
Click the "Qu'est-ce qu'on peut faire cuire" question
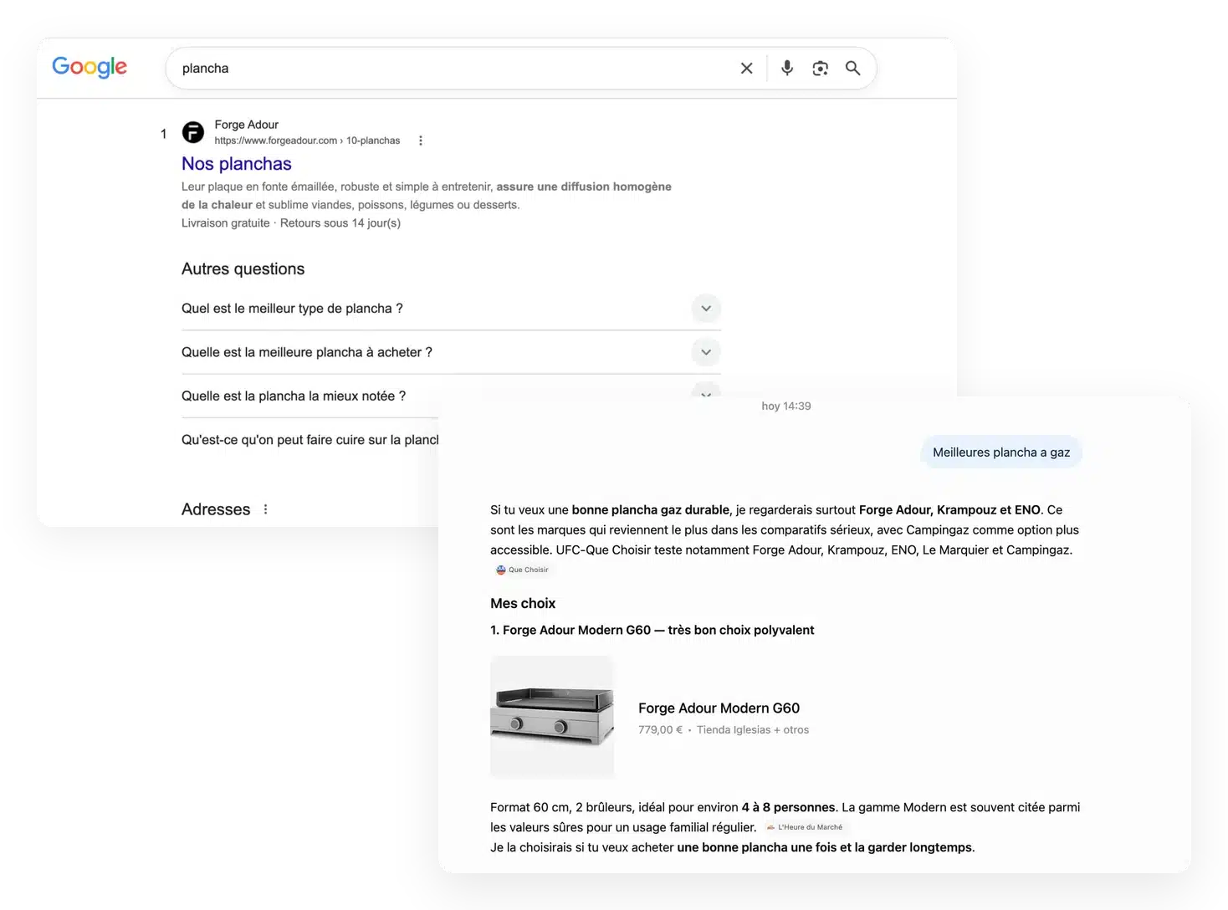[310, 440]
